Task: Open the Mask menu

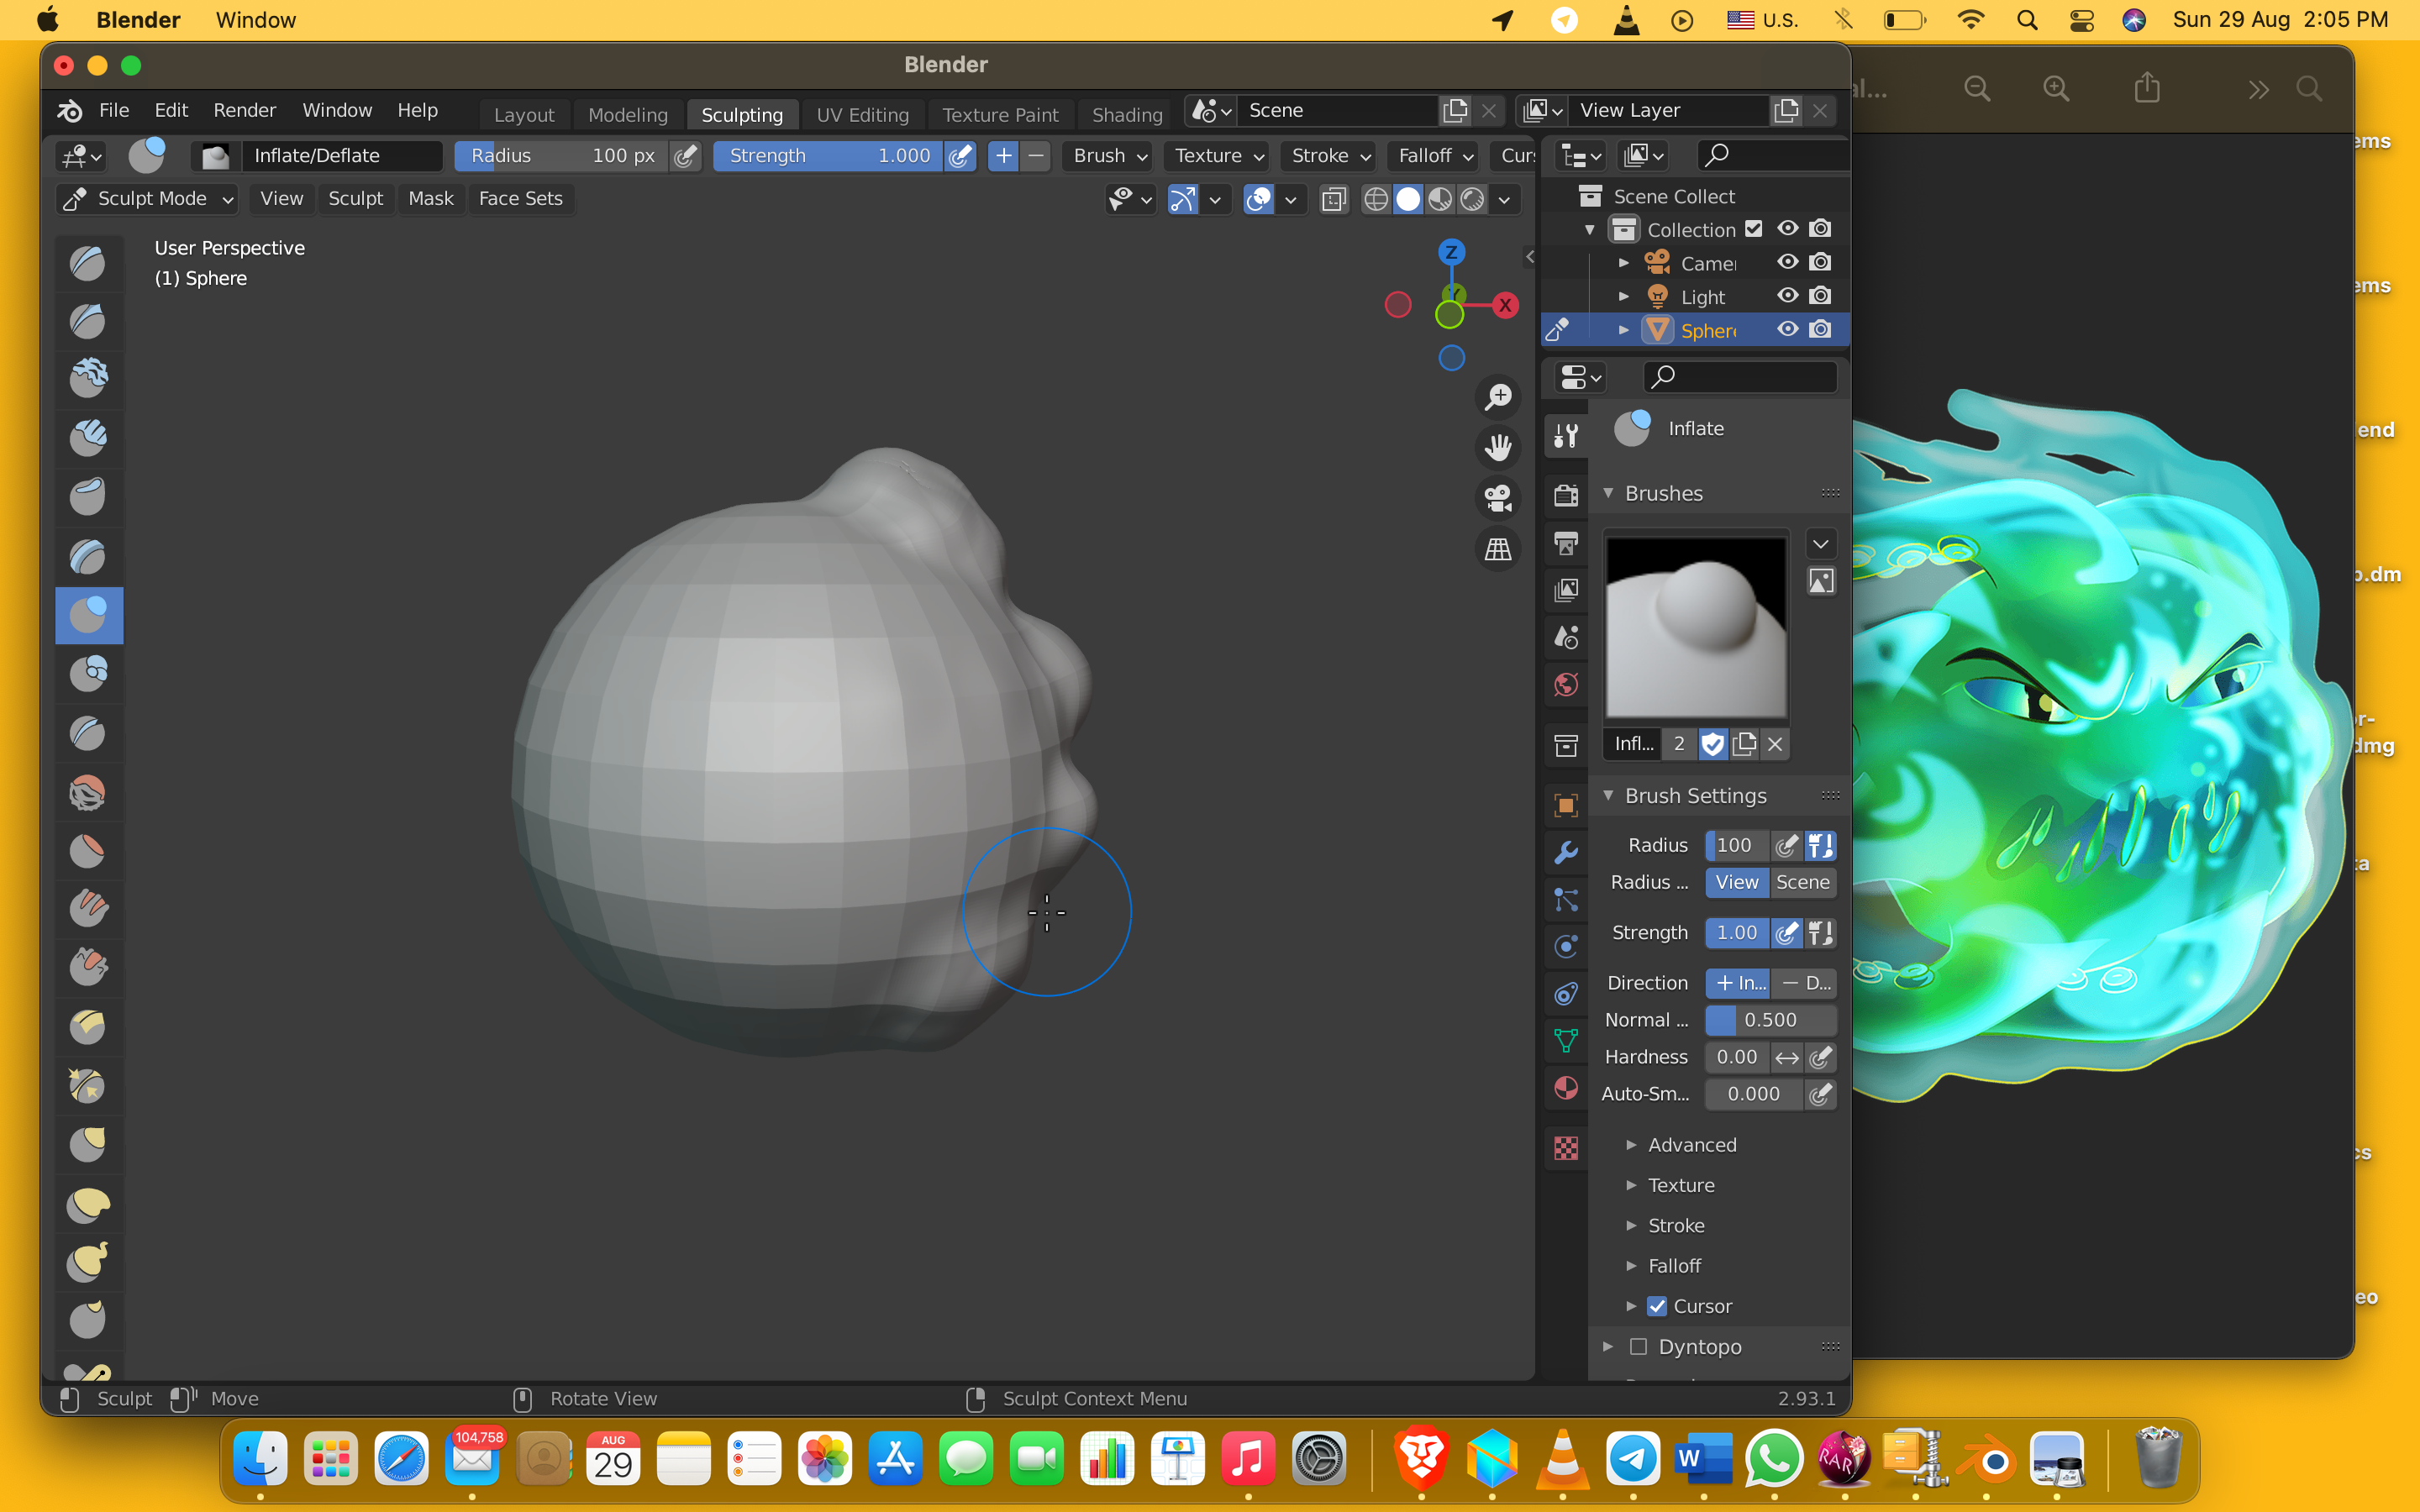Action: click(430, 198)
